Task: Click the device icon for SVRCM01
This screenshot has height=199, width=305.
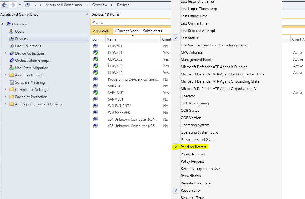Action: 95,92
